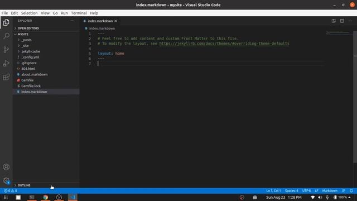Click index.markdown in the breadcrumb

102,28
